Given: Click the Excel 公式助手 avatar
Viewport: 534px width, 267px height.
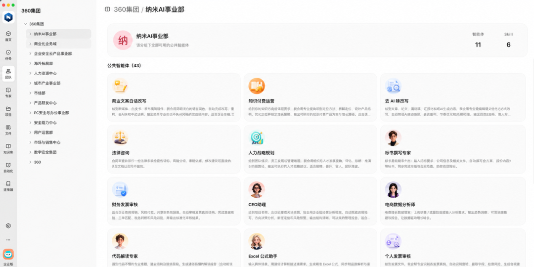Looking at the screenshot, I should (x=257, y=241).
